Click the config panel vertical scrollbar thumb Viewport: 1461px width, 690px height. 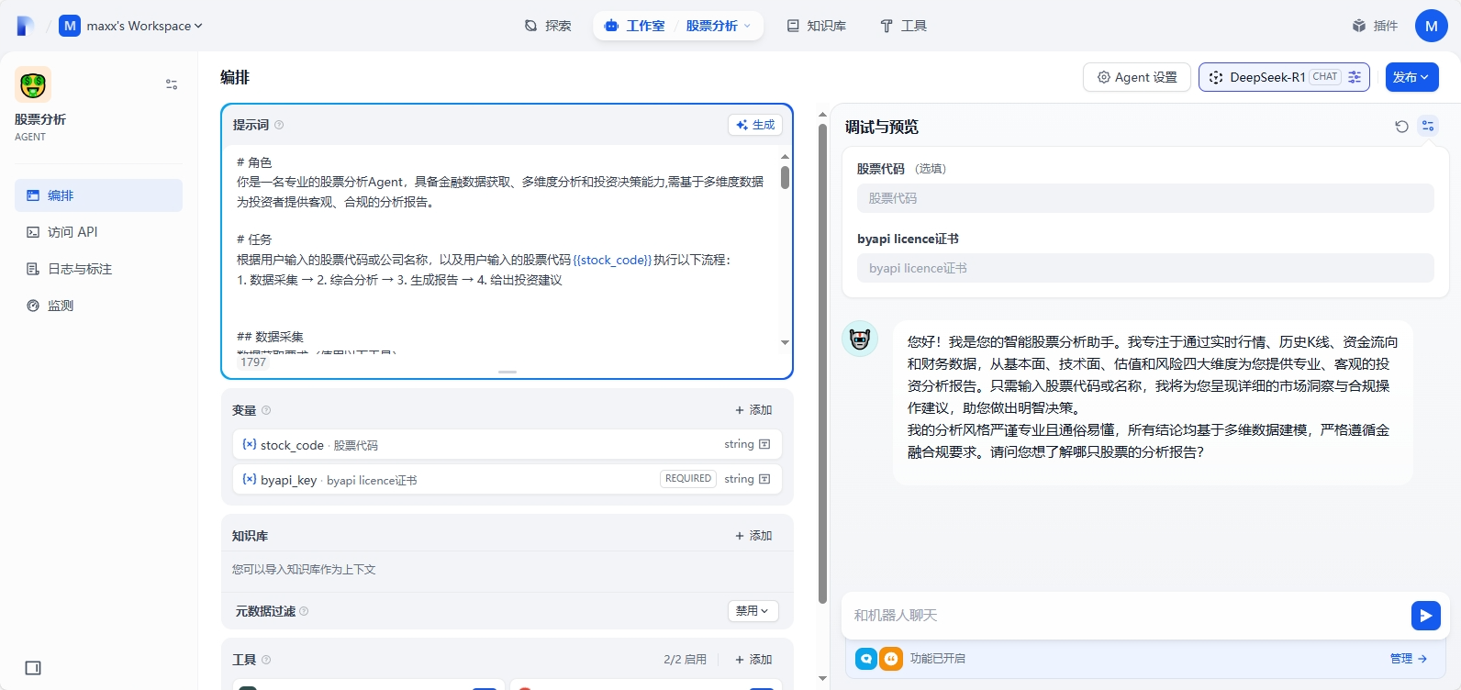[x=822, y=362]
